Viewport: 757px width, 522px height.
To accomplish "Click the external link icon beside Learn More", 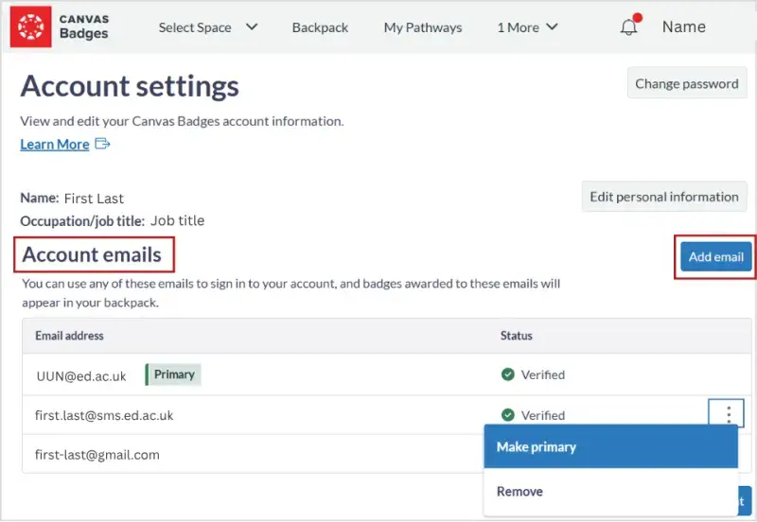I will click(102, 144).
